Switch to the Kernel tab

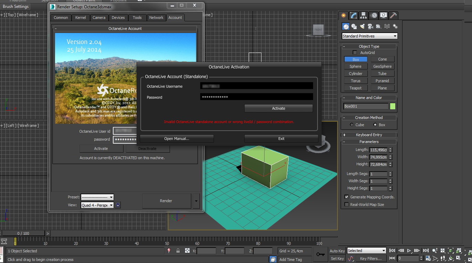pyautogui.click(x=81, y=18)
